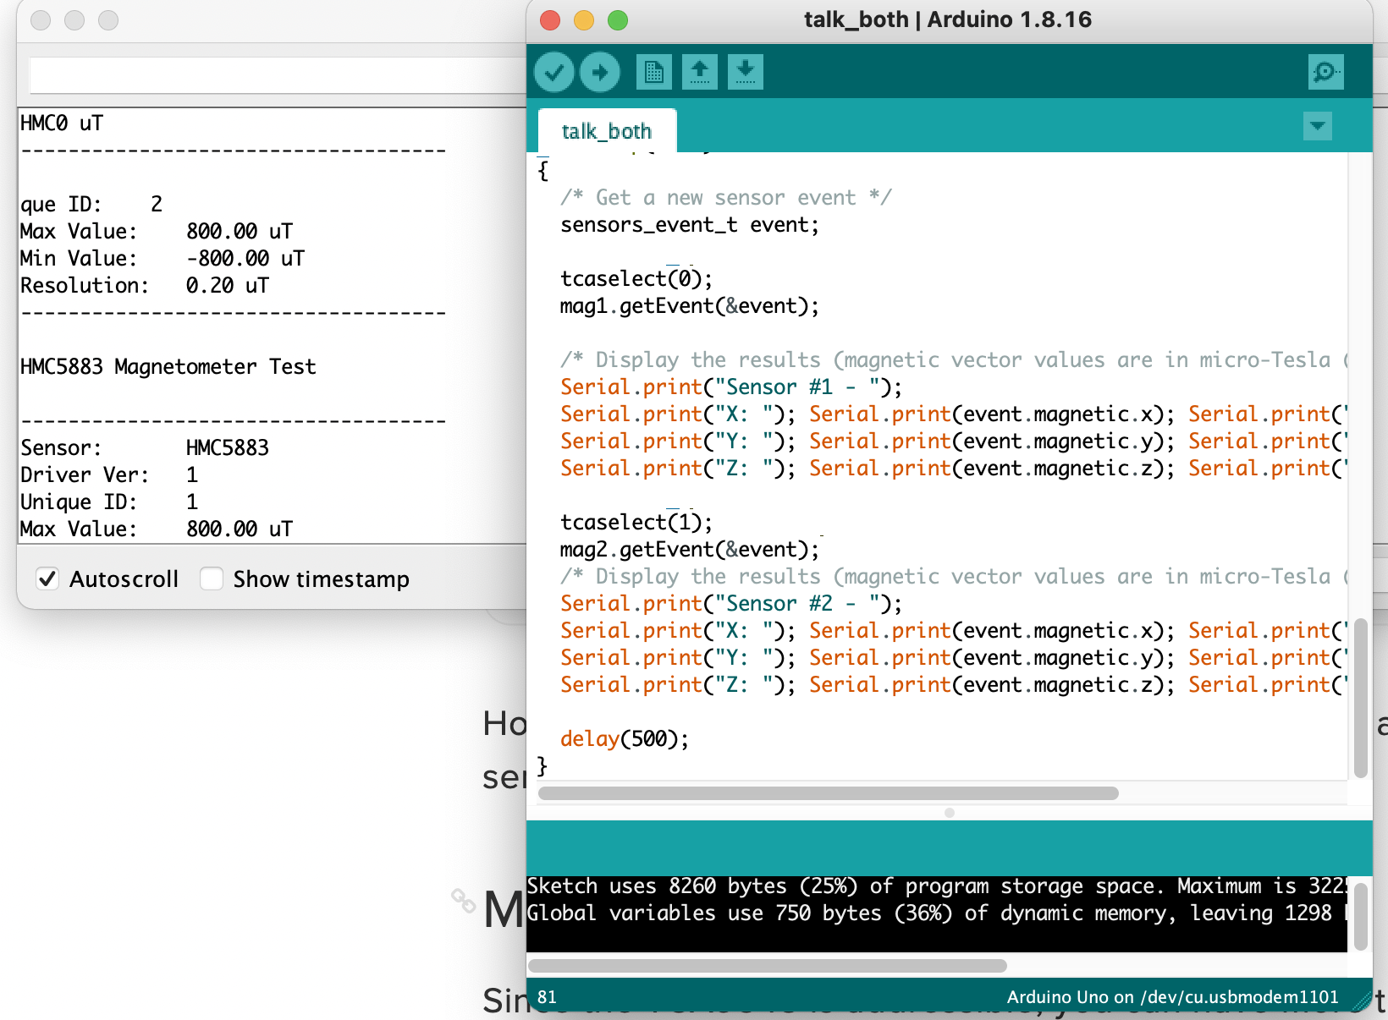Click the Save sketch down-arrow icon
Screen dimensions: 1388x1020
coord(745,72)
